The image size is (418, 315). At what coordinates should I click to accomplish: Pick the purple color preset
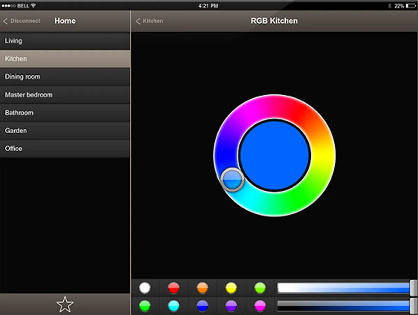[231, 306]
